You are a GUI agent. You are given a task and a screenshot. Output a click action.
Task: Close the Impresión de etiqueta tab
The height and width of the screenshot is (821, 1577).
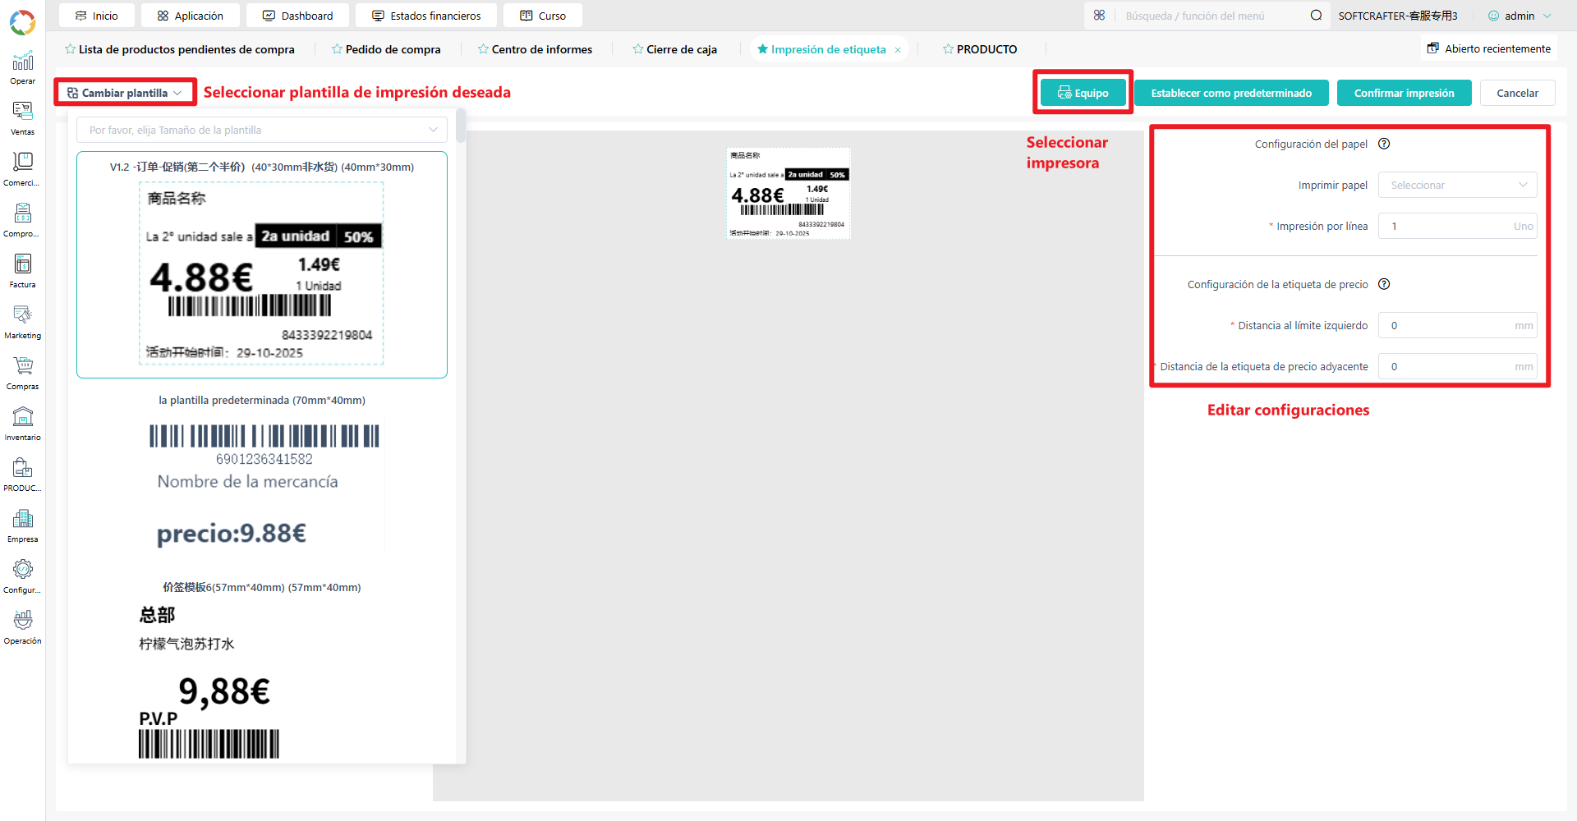point(898,50)
